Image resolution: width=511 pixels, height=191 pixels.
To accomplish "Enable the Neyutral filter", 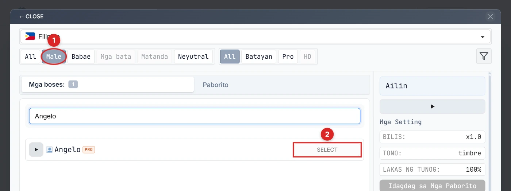I will (193, 56).
